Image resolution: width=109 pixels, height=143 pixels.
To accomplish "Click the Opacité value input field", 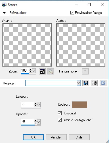I will [x=27, y=121].
